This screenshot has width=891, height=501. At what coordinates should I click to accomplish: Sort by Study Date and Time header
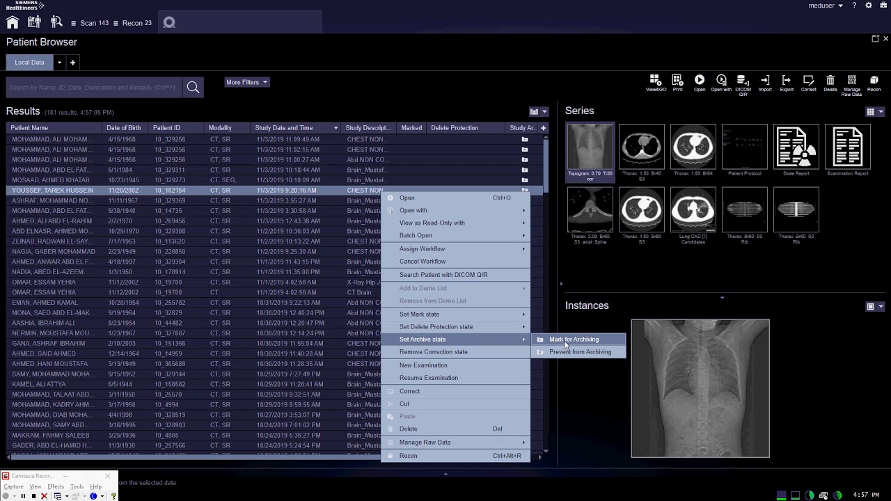(296, 128)
